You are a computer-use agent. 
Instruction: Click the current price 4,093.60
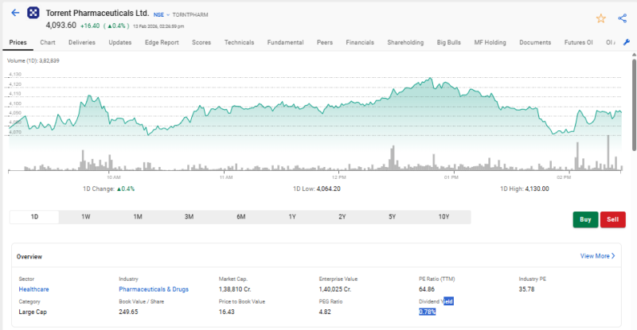pyautogui.click(x=61, y=25)
